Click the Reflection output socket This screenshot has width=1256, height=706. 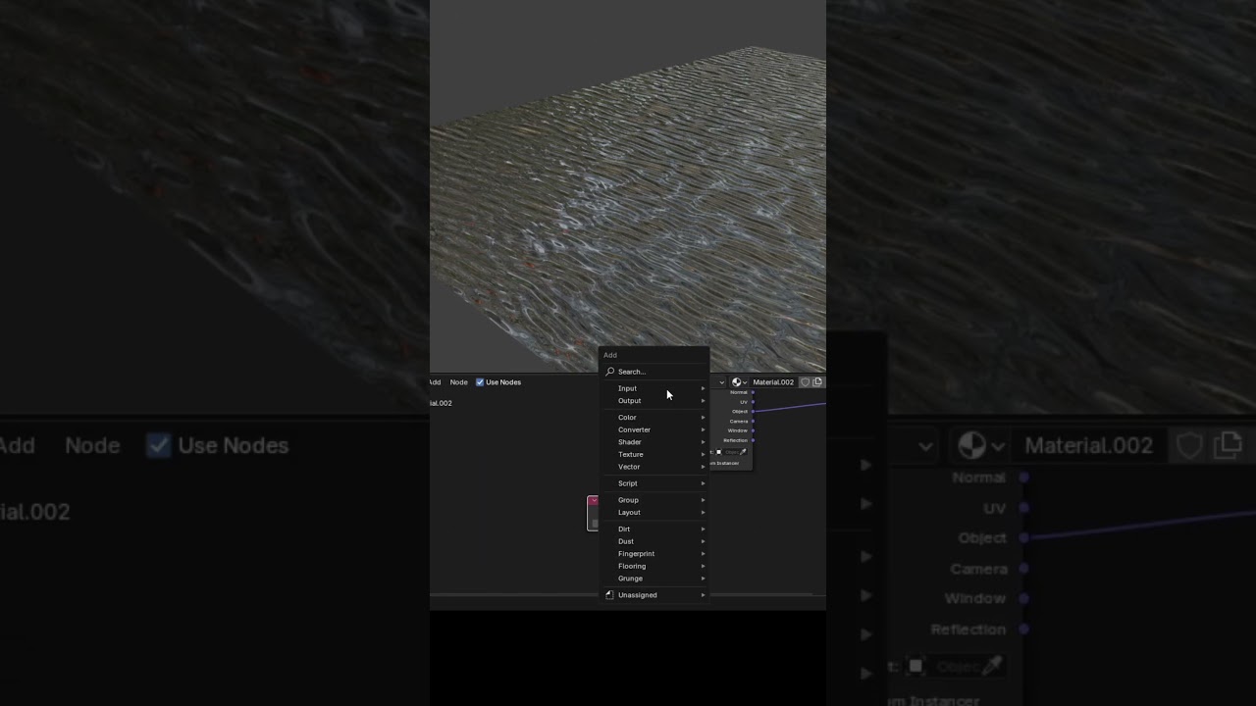pyautogui.click(x=753, y=440)
